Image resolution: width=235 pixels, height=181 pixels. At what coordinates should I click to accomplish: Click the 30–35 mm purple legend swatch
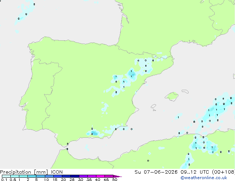pos(83,176)
